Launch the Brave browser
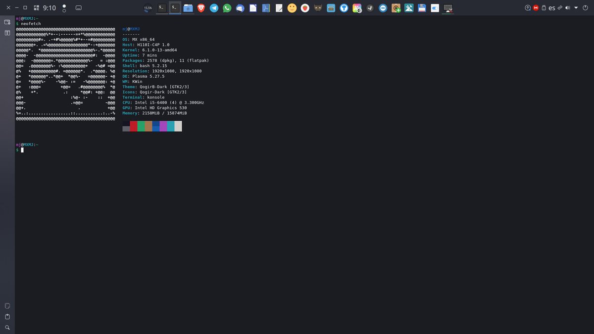594x334 pixels. (201, 8)
